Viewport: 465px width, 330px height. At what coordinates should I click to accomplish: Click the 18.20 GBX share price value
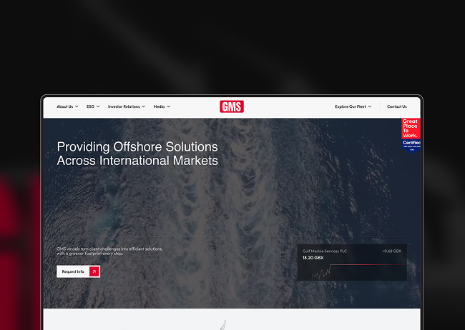click(313, 258)
